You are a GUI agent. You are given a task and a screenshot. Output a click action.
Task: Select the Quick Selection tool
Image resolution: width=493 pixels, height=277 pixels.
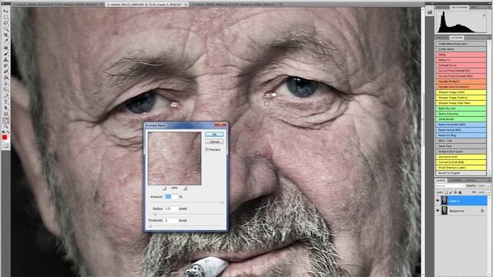point(5,29)
